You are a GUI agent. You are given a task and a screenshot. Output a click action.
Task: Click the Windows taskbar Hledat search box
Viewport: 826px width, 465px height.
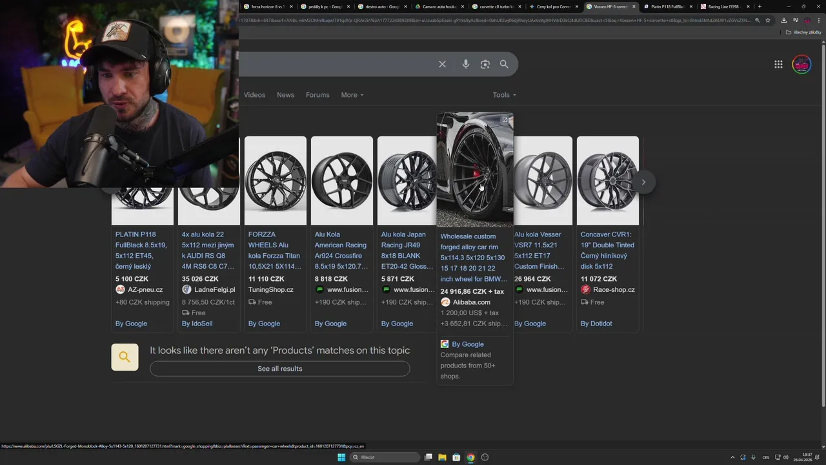tap(385, 457)
